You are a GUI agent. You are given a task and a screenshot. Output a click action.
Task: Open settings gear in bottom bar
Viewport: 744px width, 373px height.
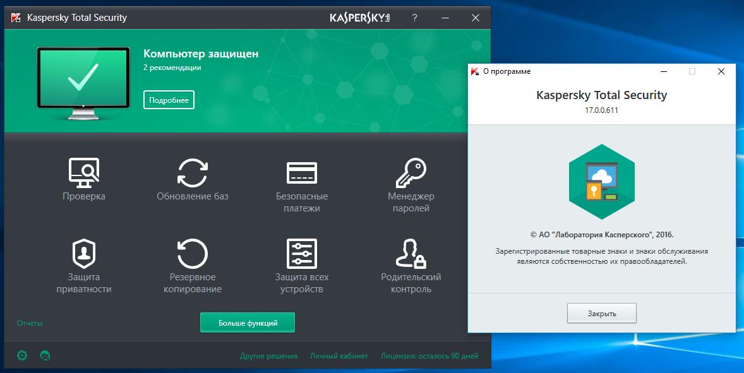(x=22, y=355)
